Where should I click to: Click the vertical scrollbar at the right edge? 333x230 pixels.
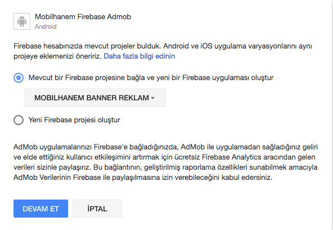(x=332, y=115)
